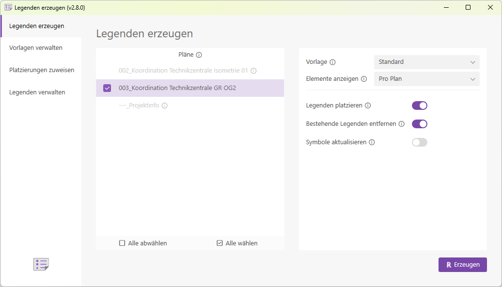Screen dimensions: 502x287
Task: Switch to Vorlagen verwalten
Action: pyautogui.click(x=37, y=47)
